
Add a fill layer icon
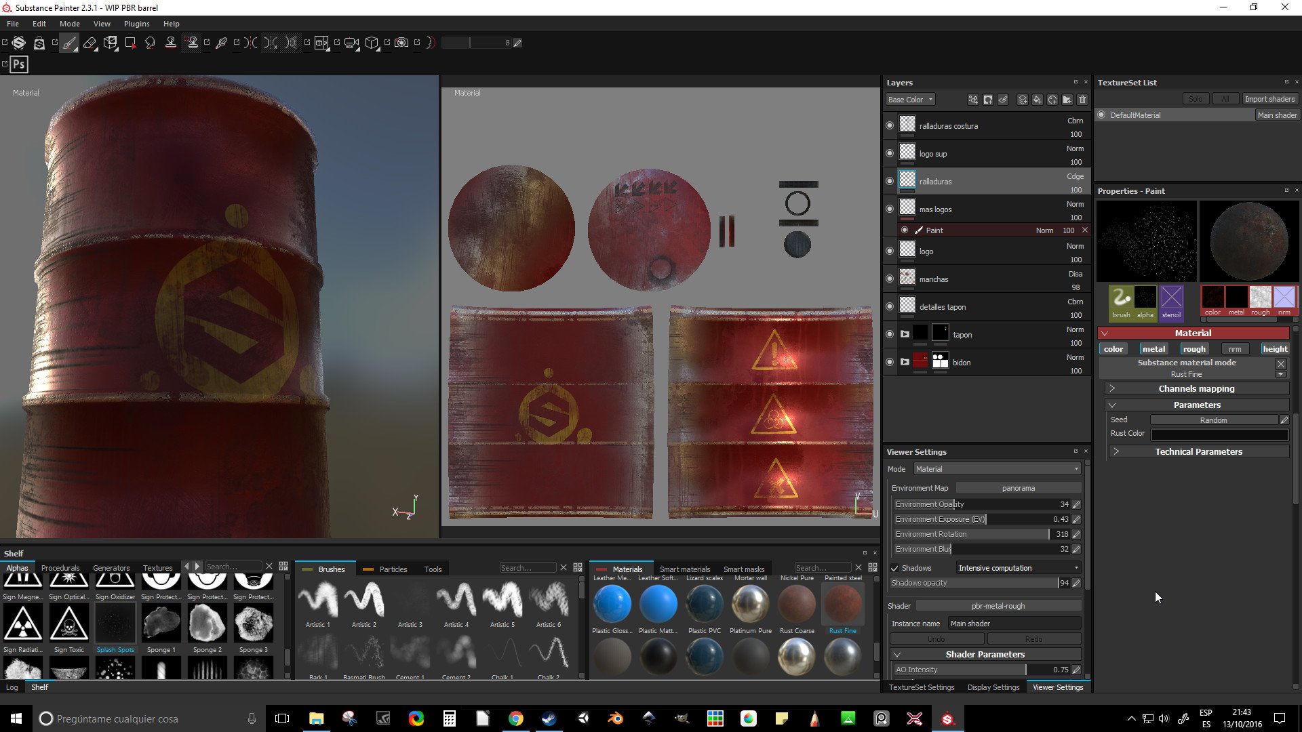tap(1038, 100)
